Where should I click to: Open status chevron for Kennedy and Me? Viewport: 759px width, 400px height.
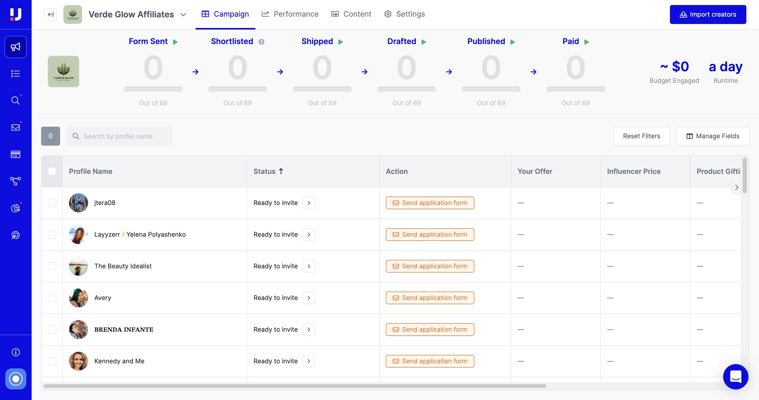pos(309,361)
